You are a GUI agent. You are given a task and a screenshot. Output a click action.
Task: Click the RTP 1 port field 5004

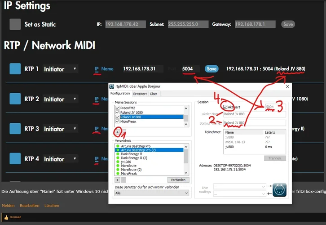click(x=190, y=69)
